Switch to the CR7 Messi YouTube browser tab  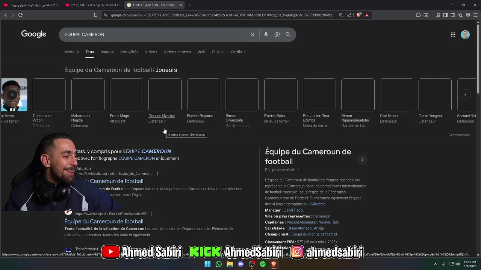tap(92, 5)
